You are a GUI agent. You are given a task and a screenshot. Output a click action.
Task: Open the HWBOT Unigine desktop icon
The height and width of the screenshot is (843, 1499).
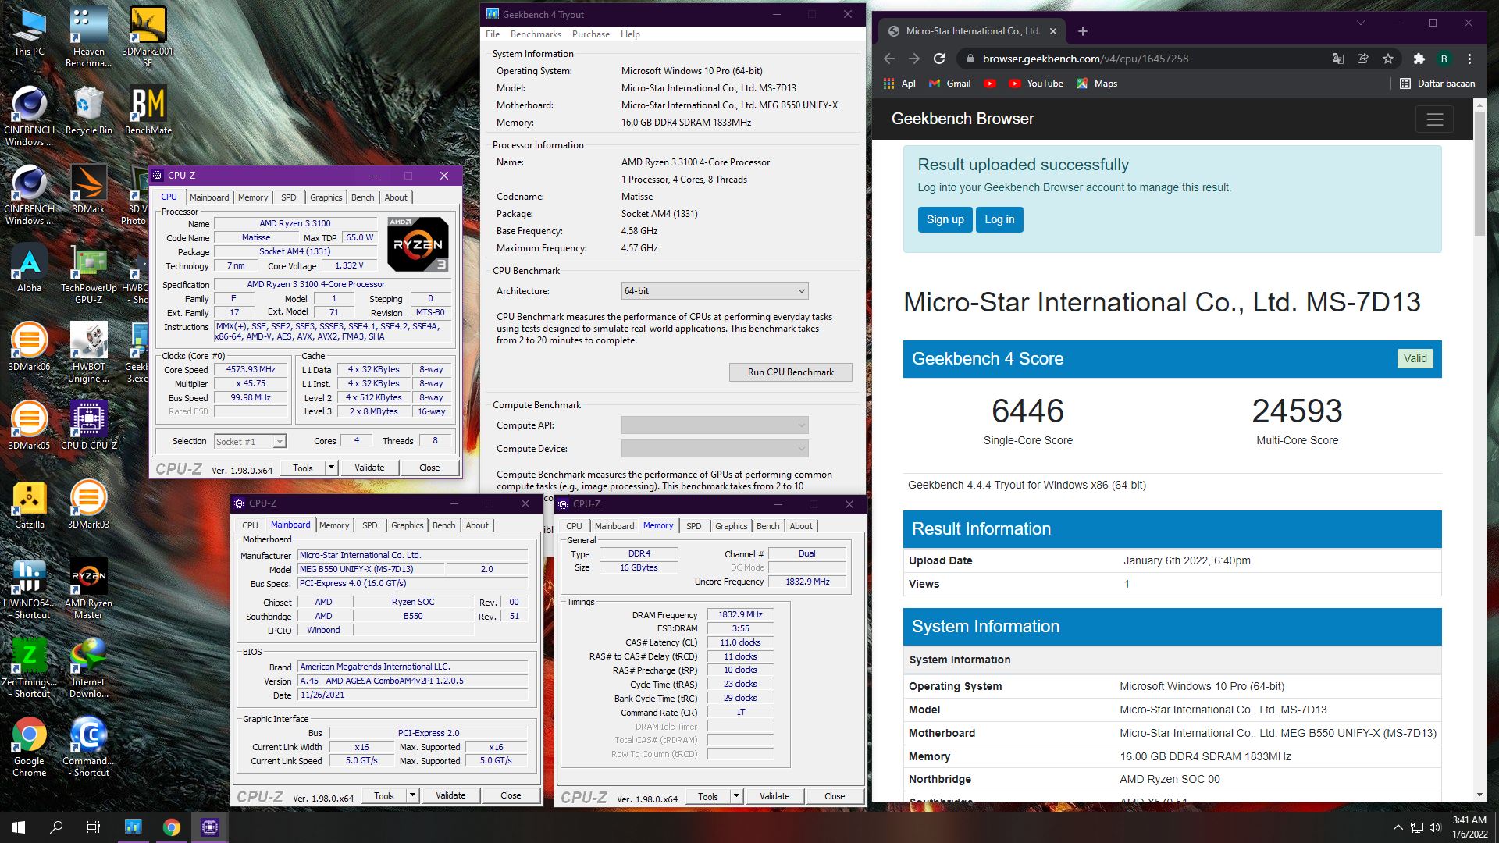point(88,353)
